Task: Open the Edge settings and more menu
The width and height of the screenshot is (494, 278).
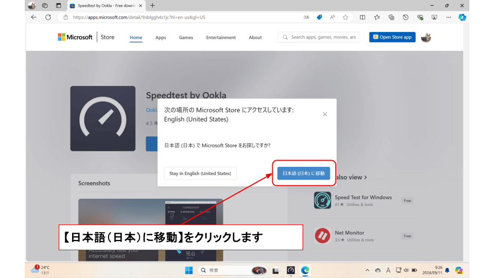Action: [448, 17]
